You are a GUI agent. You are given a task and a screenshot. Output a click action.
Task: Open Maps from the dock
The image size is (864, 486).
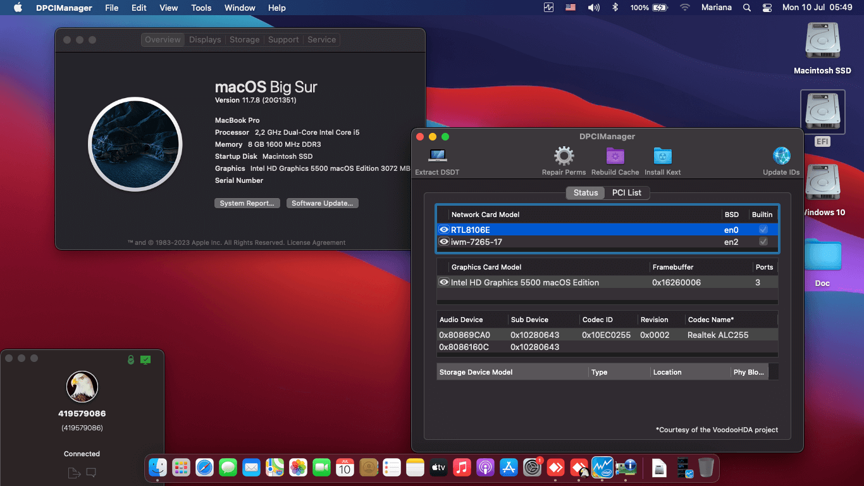[x=275, y=468]
